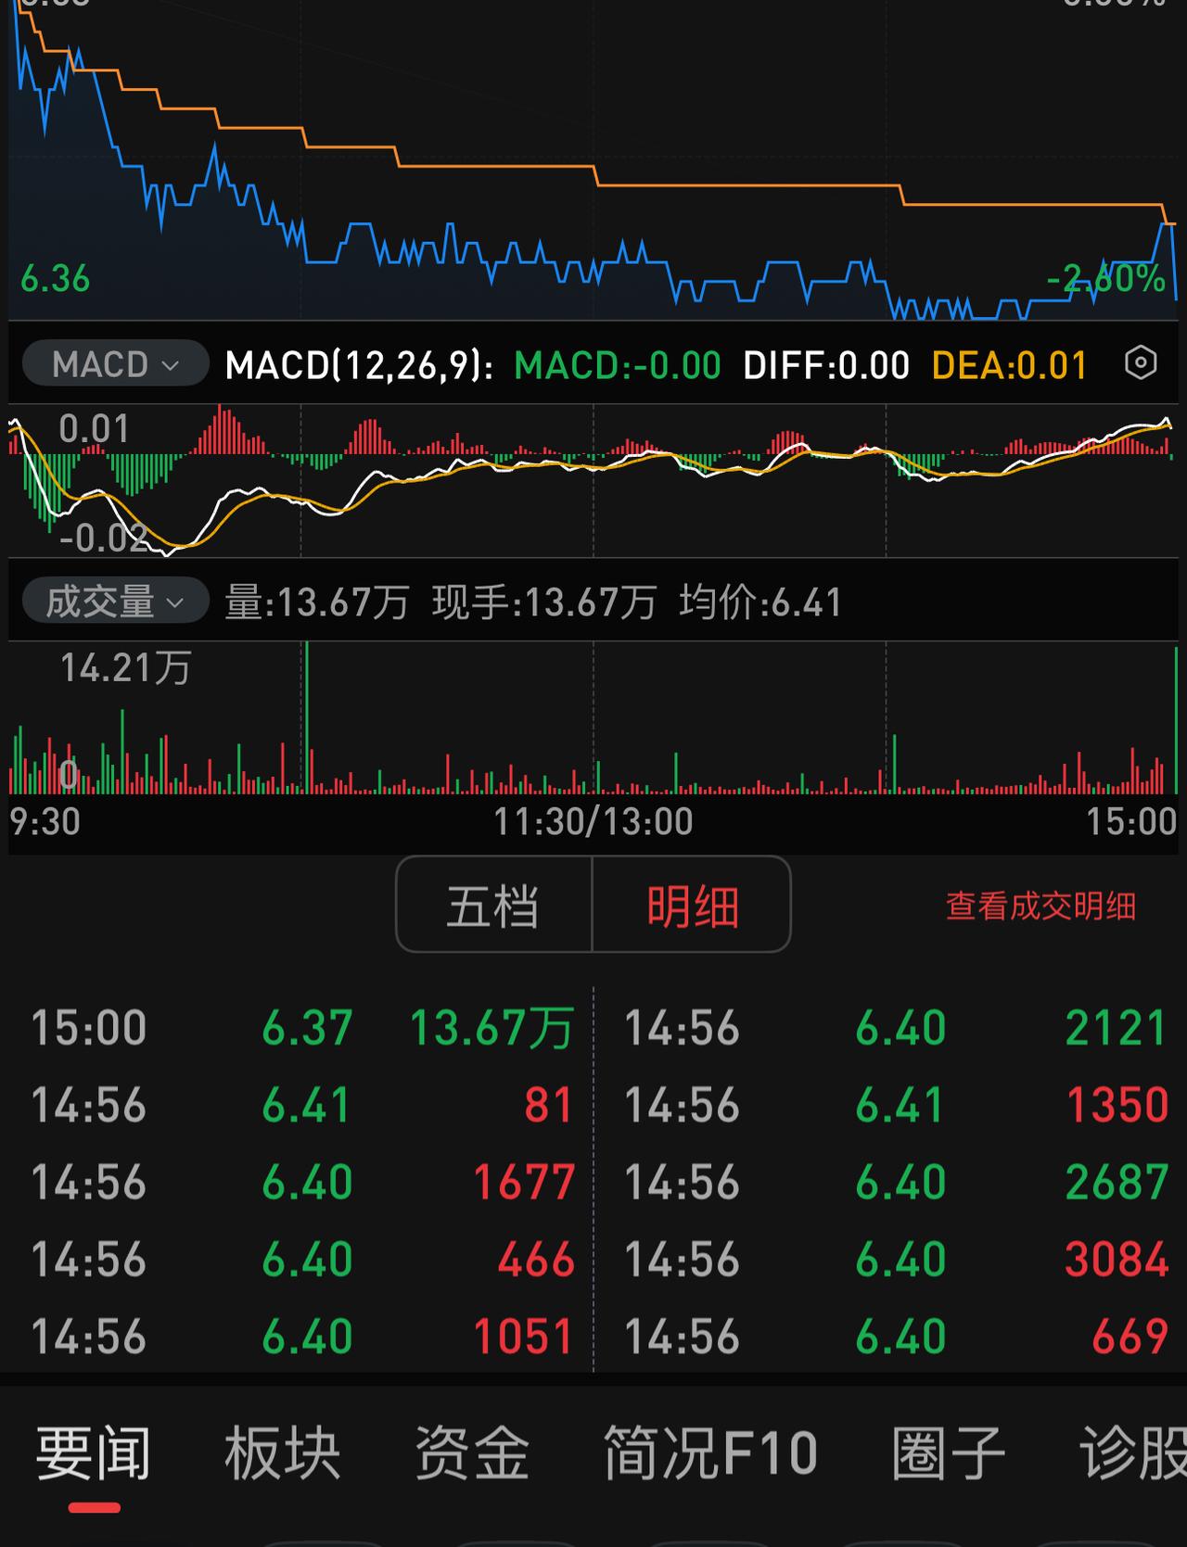This screenshot has width=1187, height=1547.
Task: Select the trade with volume 81
Action: click(x=547, y=1105)
